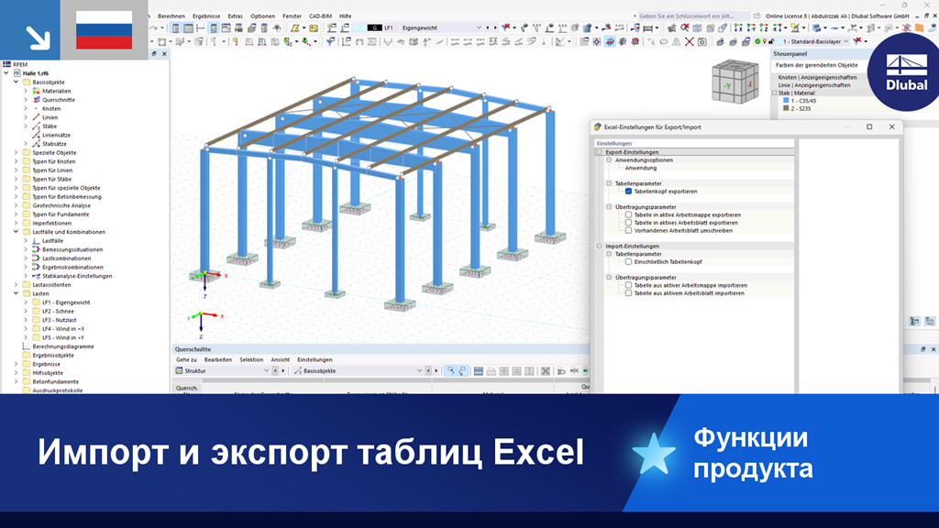939x528 pixels.
Task: Open the Hilfe menu
Action: coord(346,16)
